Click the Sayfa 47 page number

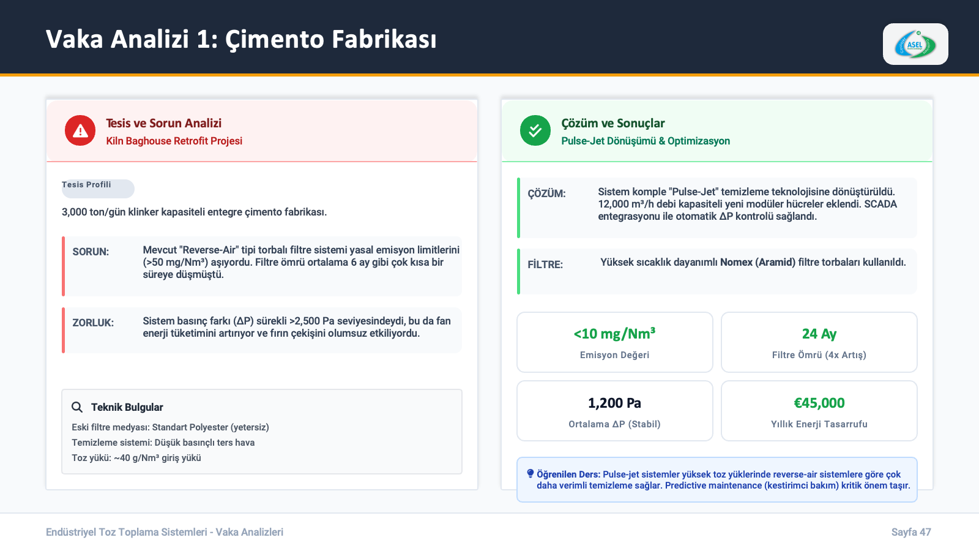pos(910,532)
